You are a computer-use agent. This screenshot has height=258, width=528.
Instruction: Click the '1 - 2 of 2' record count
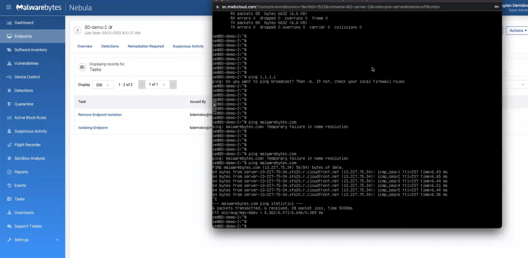(x=125, y=85)
